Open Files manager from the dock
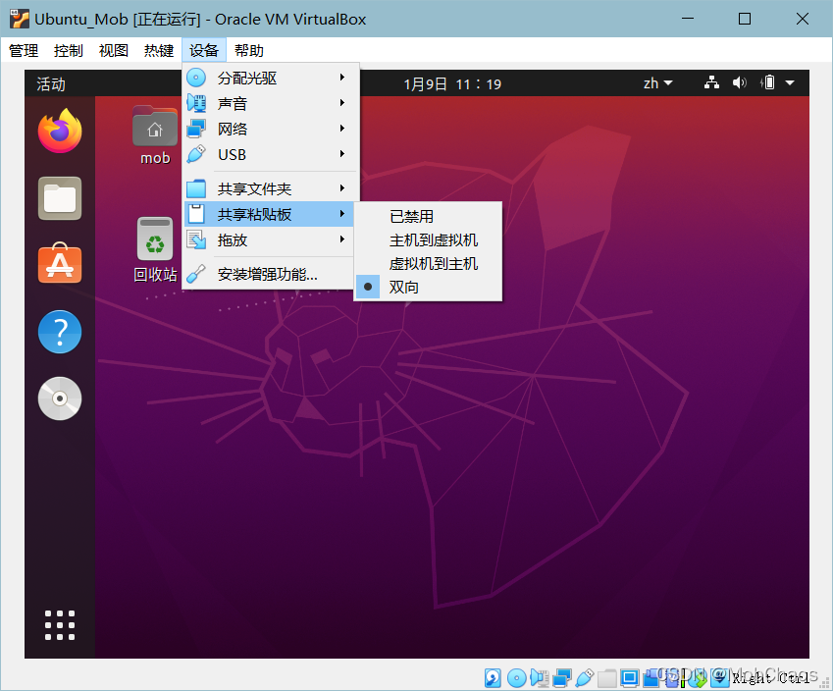The height and width of the screenshot is (691, 833). 60,198
